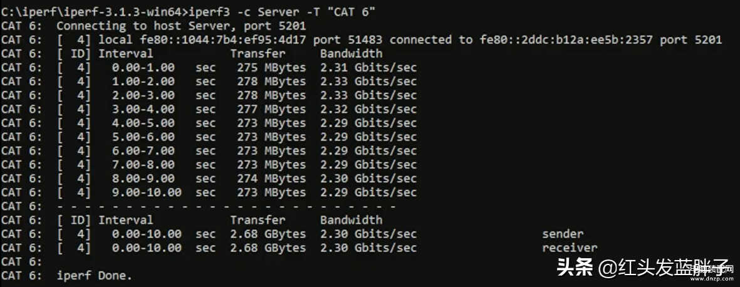
Task: Click the dashed separator line
Action: (x=226, y=207)
